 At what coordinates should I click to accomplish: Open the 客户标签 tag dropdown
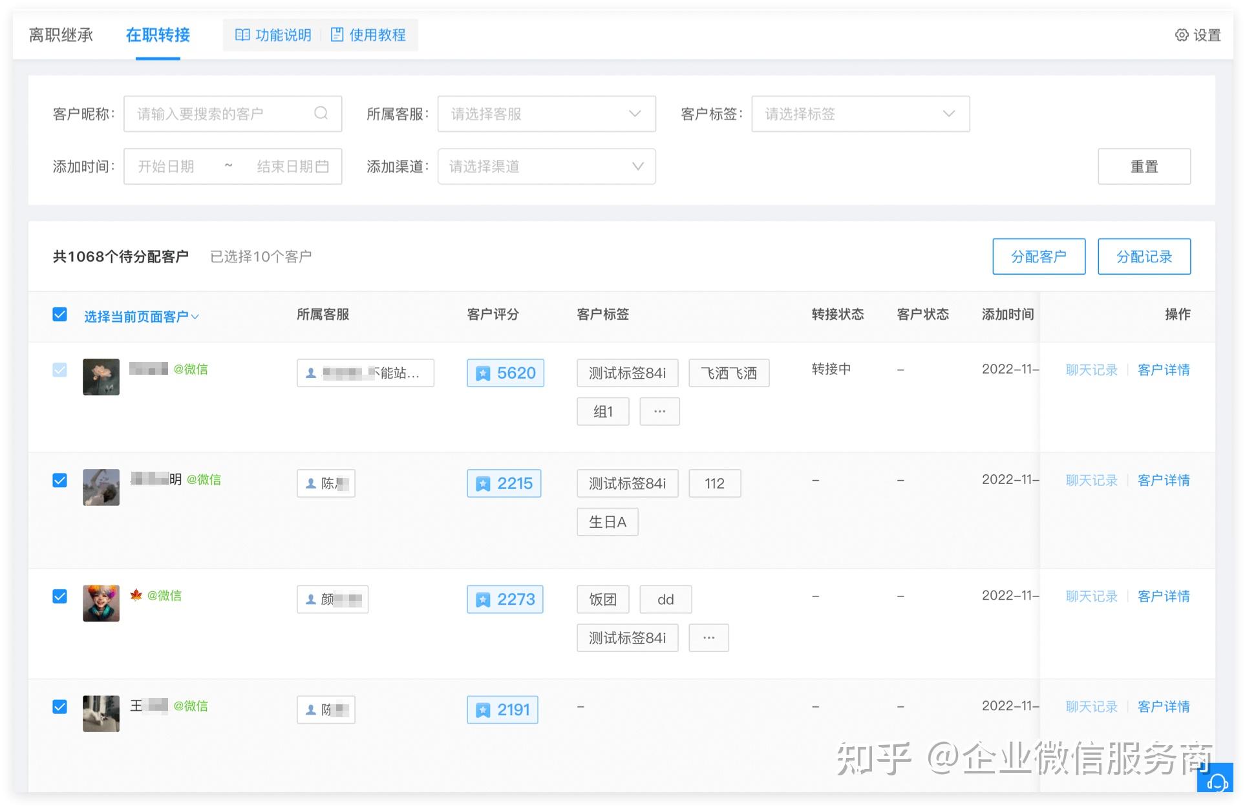pos(860,114)
